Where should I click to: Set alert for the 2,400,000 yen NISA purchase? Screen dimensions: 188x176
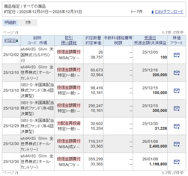(x=176, y=144)
